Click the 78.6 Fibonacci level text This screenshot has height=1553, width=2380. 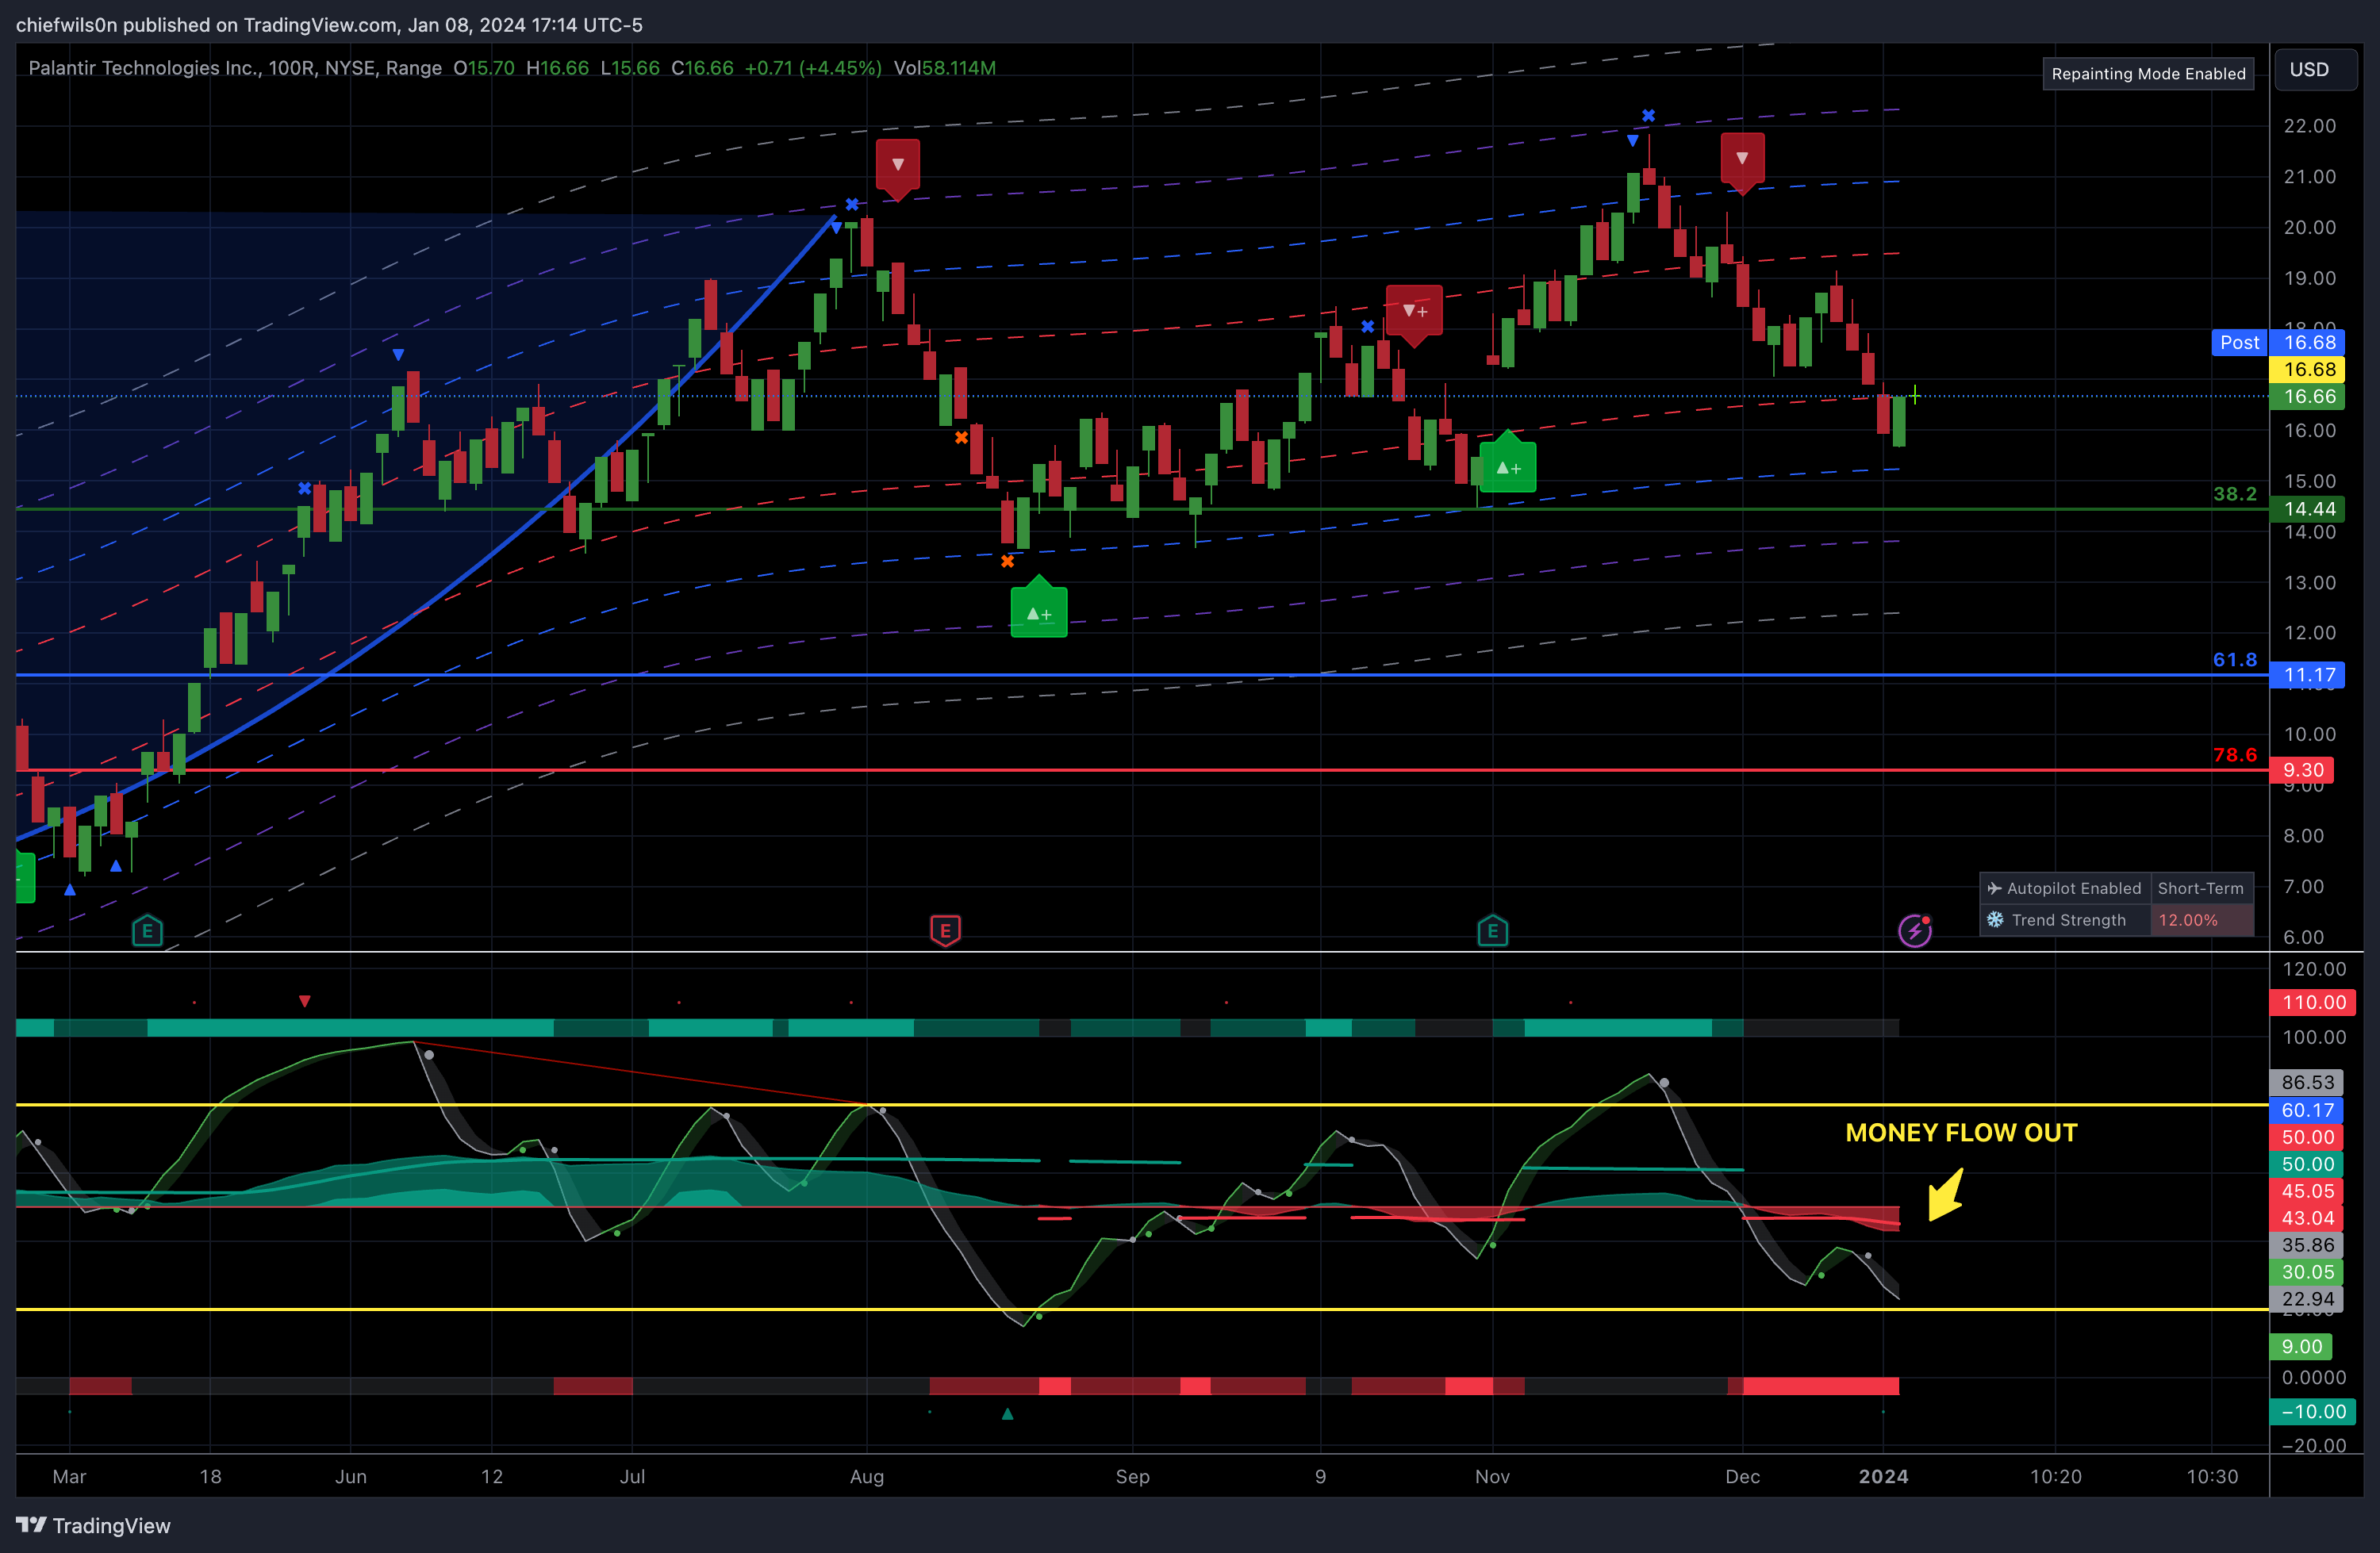(x=2235, y=755)
